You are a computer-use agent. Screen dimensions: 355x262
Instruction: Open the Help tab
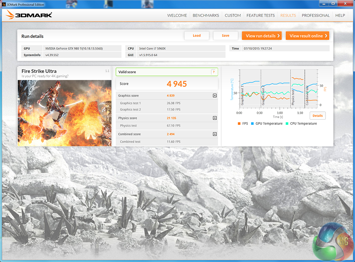tap(340, 15)
